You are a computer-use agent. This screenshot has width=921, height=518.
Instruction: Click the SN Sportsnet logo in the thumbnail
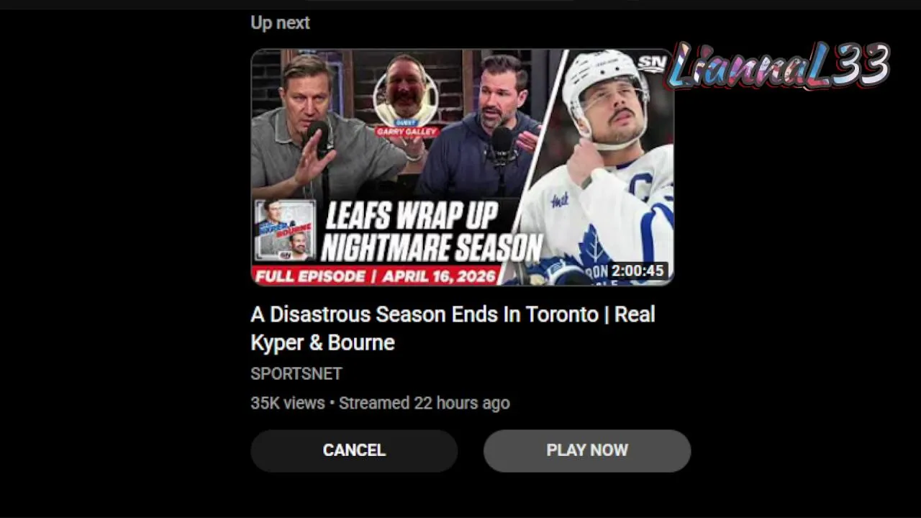651,63
